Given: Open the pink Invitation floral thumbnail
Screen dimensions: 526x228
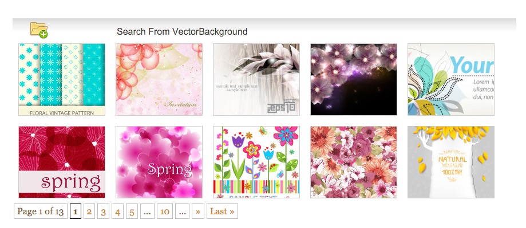Looking at the screenshot, I should tap(159, 80).
